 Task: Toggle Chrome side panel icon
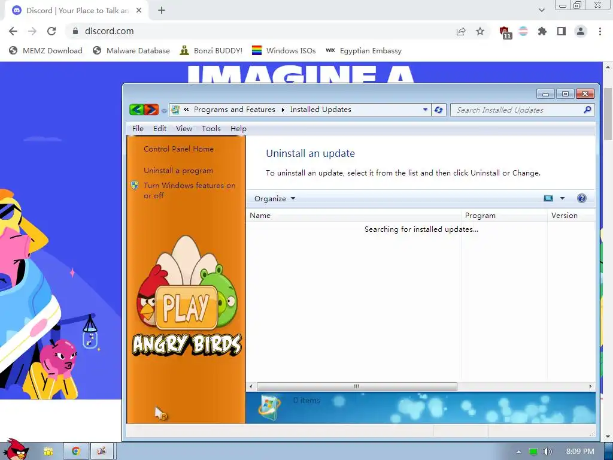coord(562,31)
